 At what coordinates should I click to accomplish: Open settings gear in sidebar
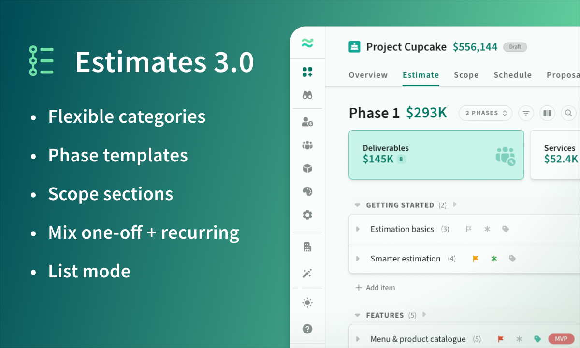pos(307,215)
